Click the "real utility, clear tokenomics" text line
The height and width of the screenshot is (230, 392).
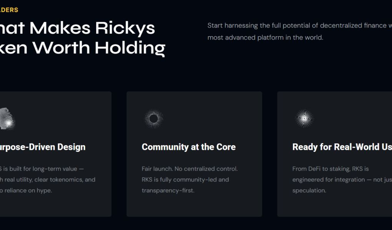48,179
